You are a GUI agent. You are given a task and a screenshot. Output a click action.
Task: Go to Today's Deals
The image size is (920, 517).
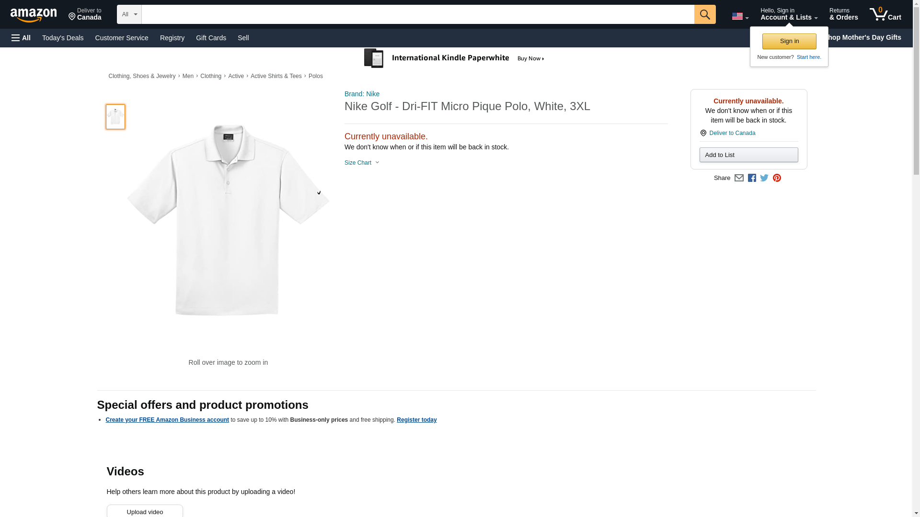(63, 38)
